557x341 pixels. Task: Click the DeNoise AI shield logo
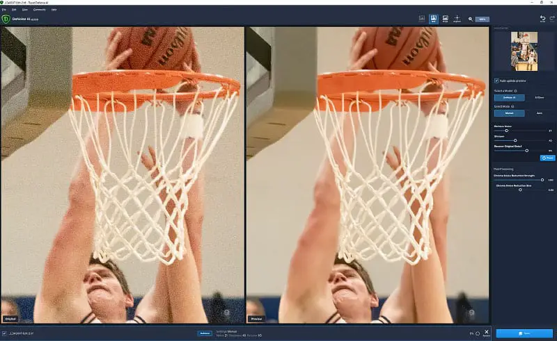click(x=6, y=19)
